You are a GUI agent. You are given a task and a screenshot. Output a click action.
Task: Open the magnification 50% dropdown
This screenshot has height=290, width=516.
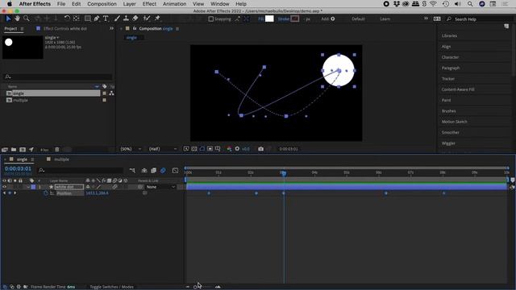coord(131,149)
